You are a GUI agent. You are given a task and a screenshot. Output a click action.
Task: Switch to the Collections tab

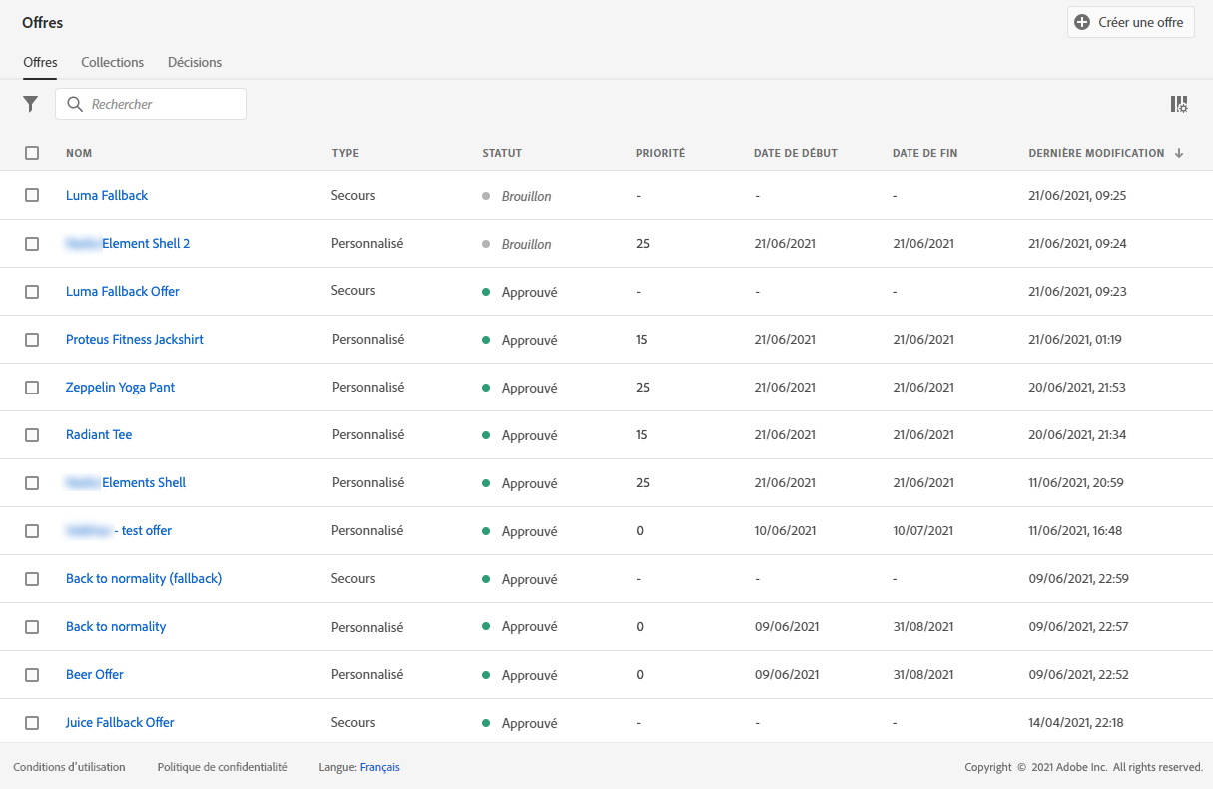(x=112, y=62)
